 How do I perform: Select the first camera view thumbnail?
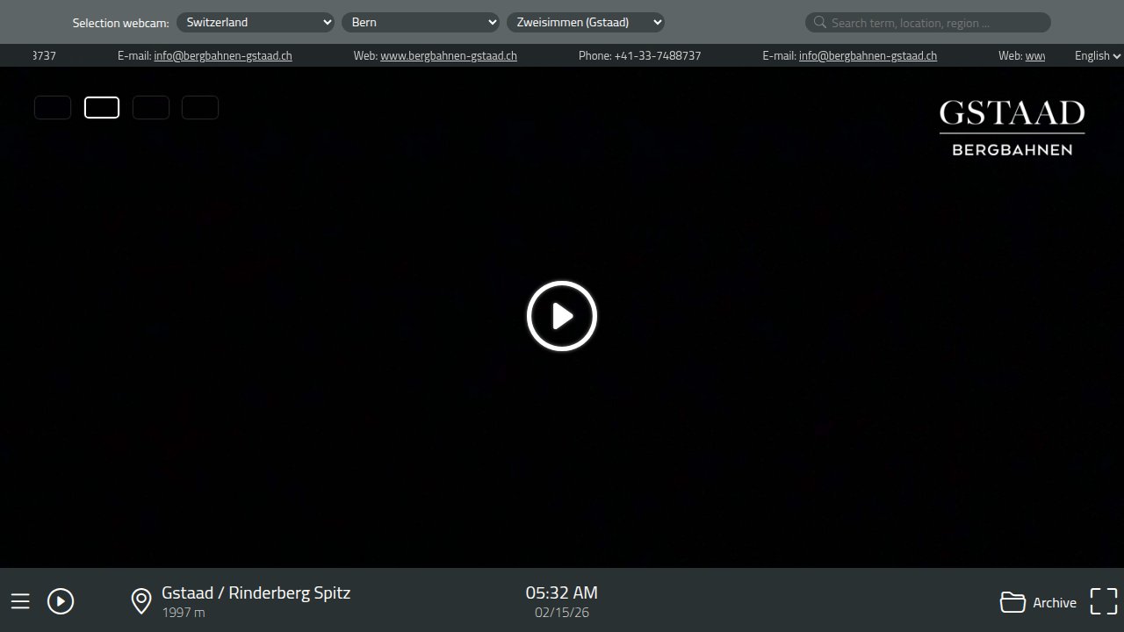click(x=53, y=108)
